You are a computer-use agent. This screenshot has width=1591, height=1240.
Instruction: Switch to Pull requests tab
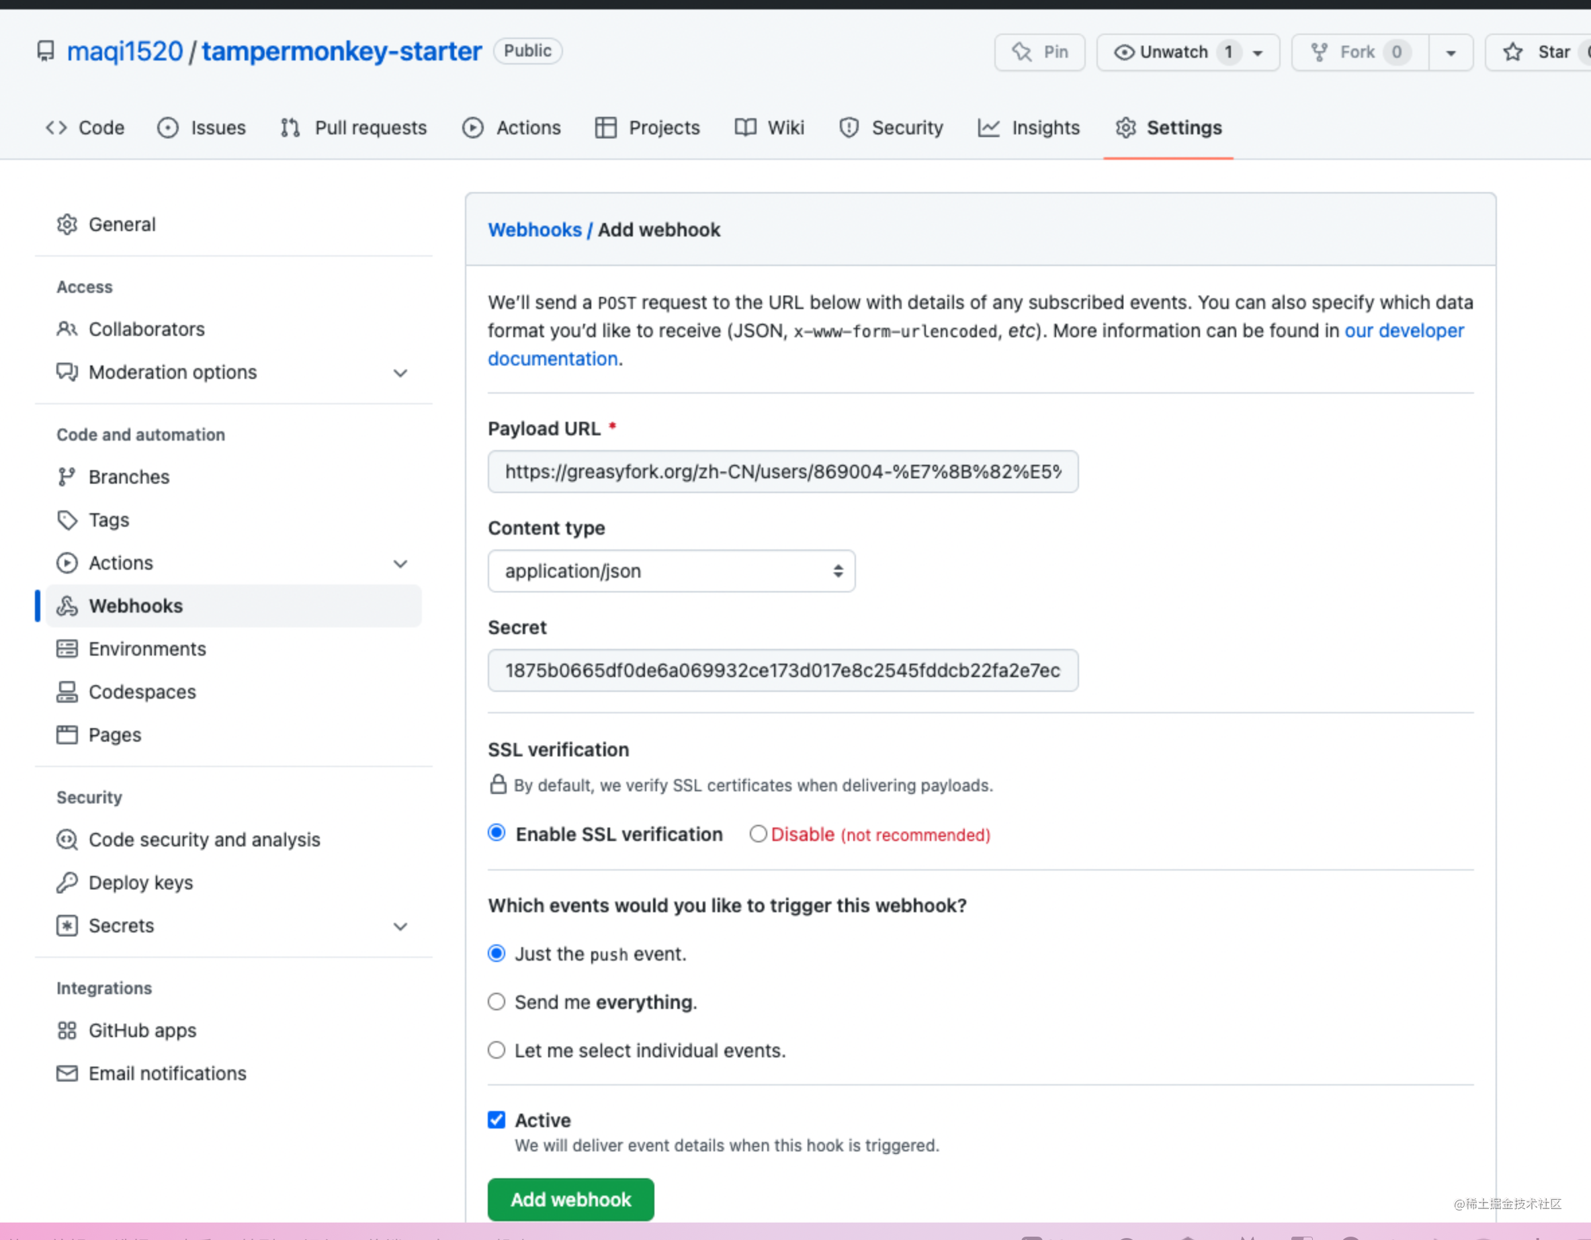[x=354, y=128]
